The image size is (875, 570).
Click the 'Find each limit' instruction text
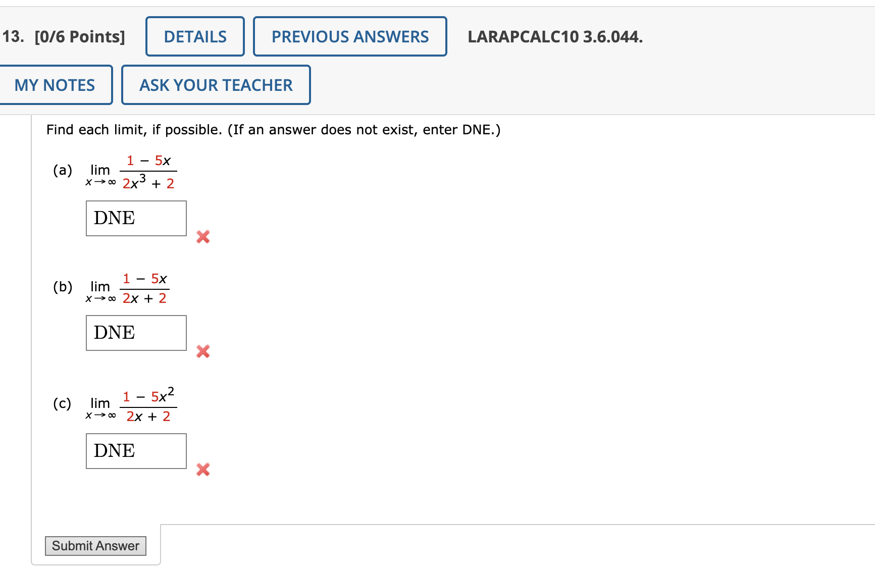(273, 129)
